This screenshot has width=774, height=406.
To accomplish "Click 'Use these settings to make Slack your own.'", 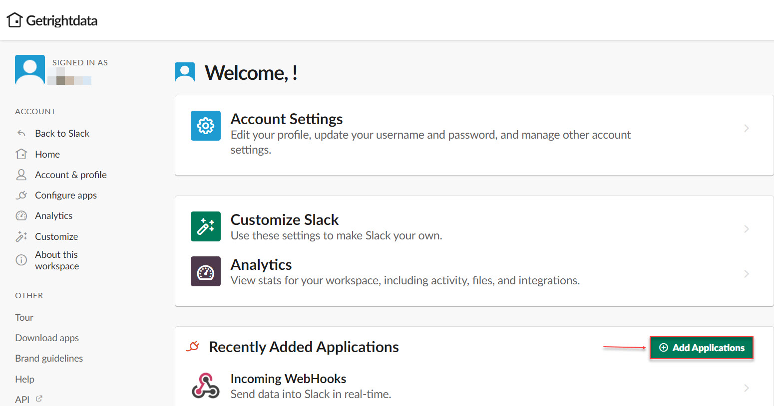I will tap(337, 235).
